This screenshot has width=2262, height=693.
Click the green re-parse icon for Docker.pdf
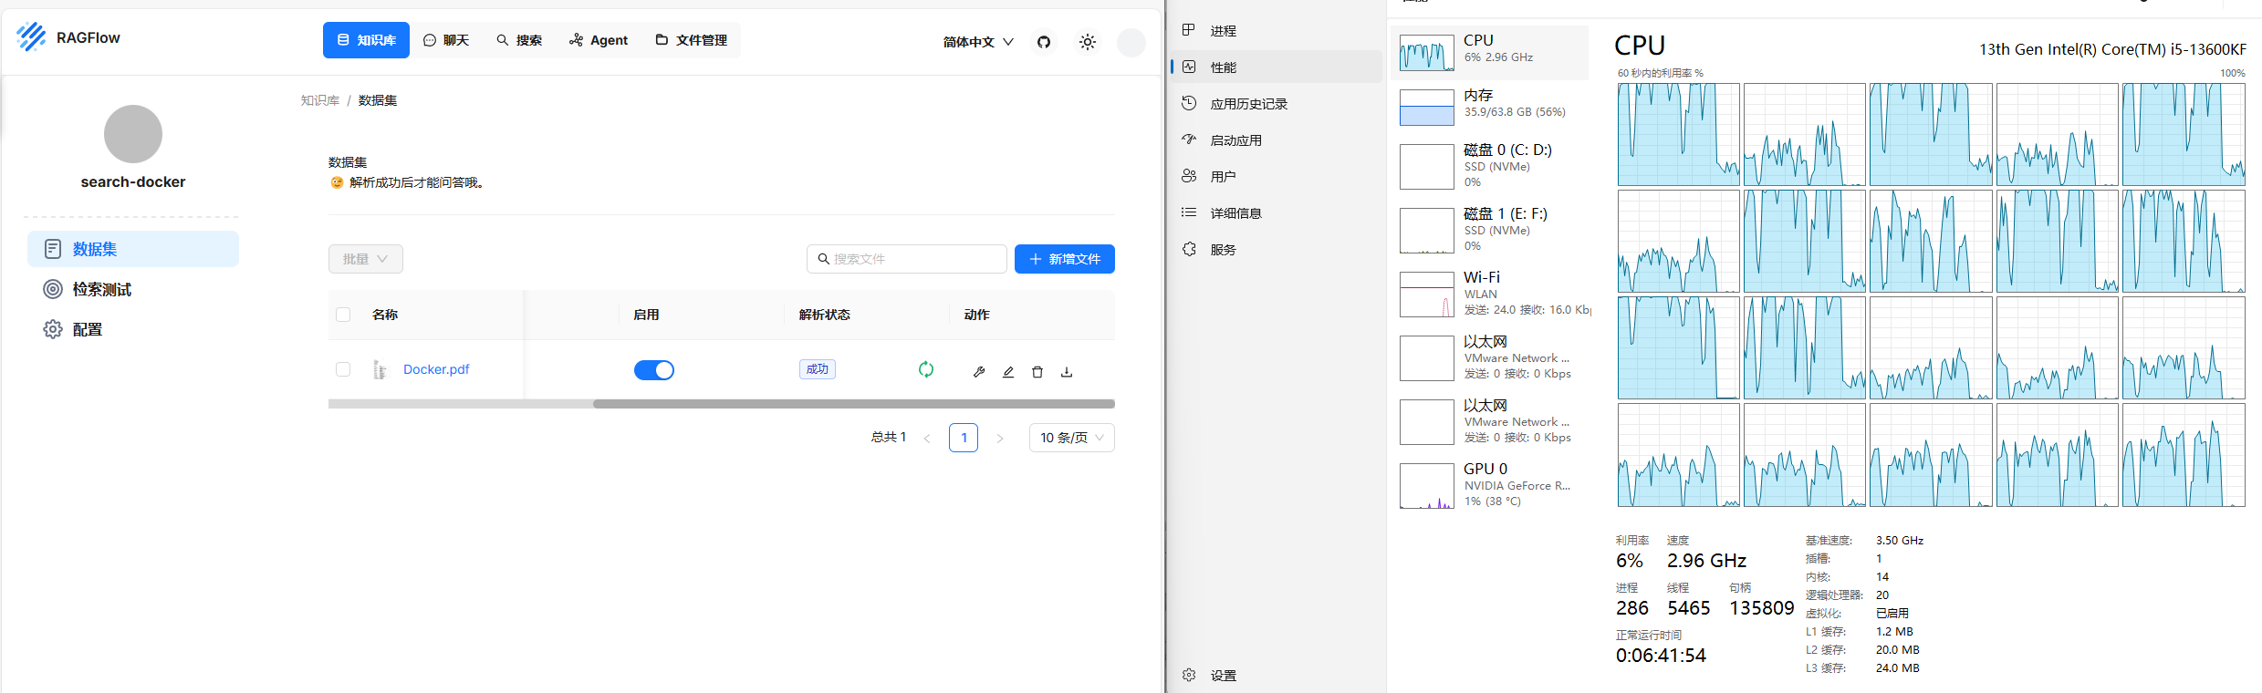pos(926,369)
